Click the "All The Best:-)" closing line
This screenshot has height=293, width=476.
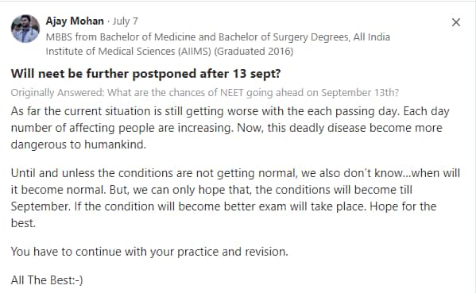coord(47,280)
